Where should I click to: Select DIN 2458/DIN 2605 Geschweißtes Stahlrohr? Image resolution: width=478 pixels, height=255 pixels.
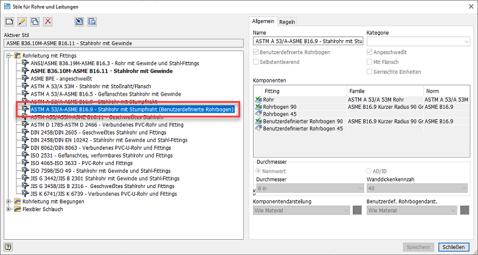(x=99, y=133)
